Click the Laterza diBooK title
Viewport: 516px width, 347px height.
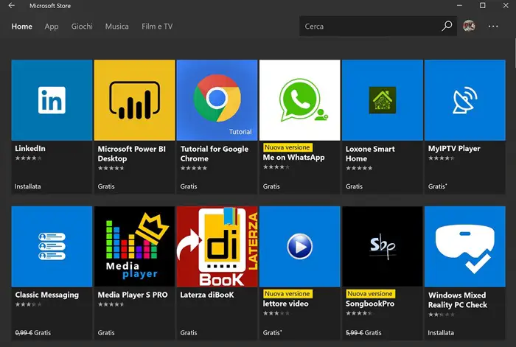click(x=207, y=295)
